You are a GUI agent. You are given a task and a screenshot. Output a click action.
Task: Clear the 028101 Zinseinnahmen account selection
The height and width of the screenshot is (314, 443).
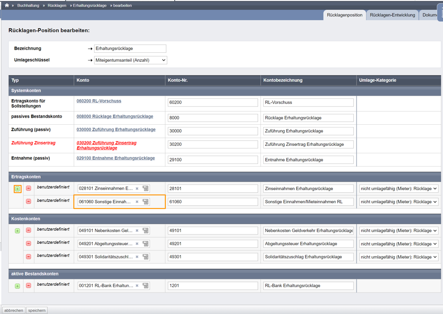tap(137, 188)
